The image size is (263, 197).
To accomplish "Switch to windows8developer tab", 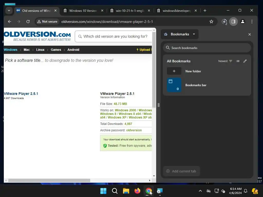I will tap(176, 11).
